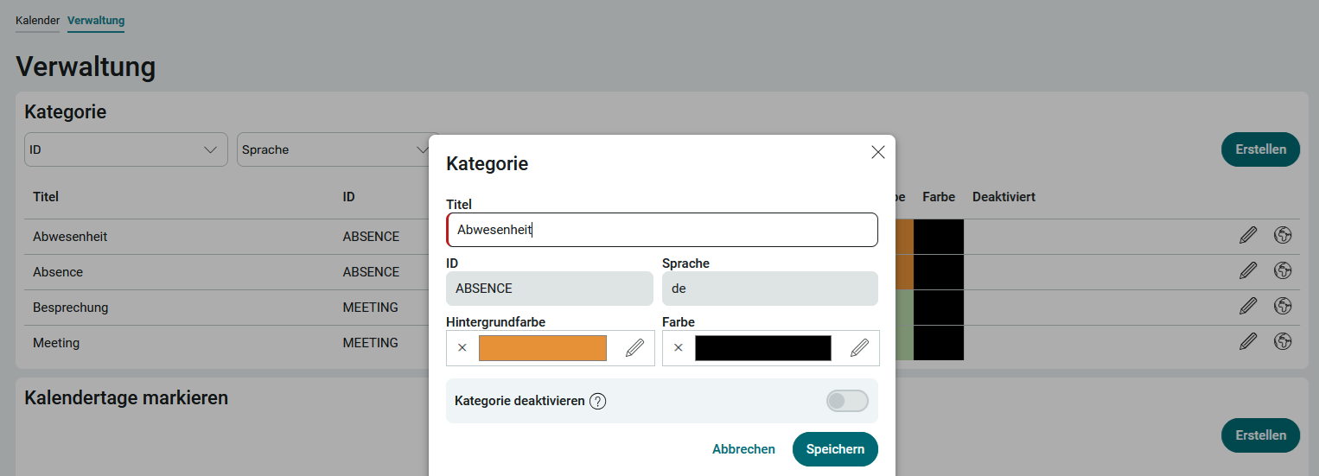
Task: Clear the Hintergrundfarbe with the x icon
Action: 462,348
